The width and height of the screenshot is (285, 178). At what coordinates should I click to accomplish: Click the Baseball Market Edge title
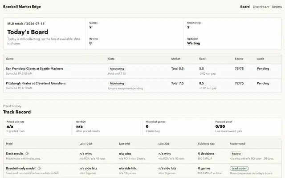tap(22, 7)
